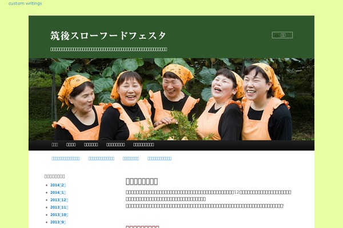Open the first item in the black navigation bar
Image resolution: width=343 pixels, height=228 pixels.
coord(55,145)
